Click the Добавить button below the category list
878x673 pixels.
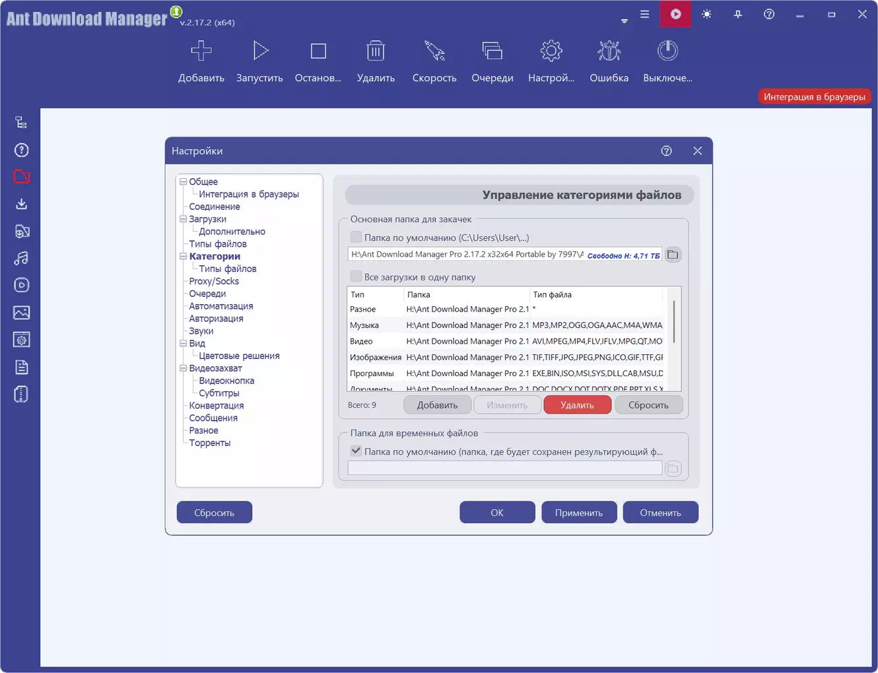click(438, 405)
